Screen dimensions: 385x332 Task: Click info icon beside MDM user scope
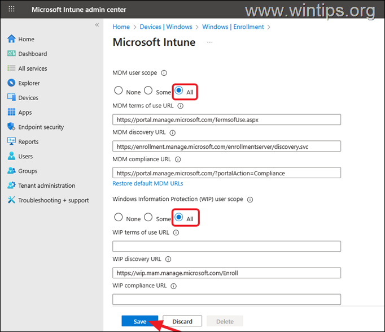click(x=164, y=73)
